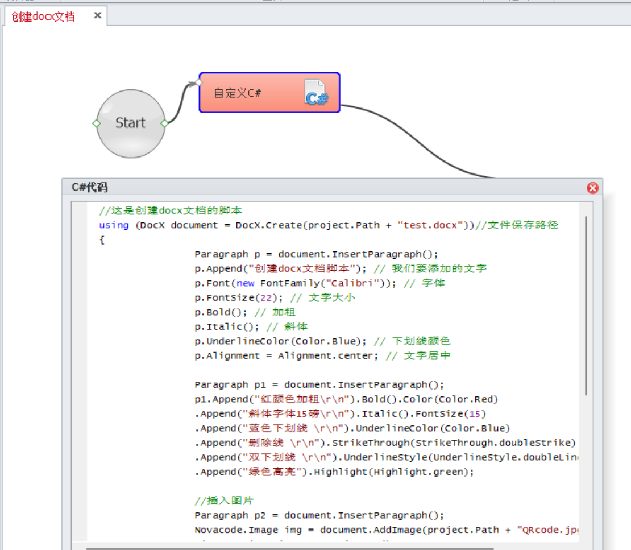The width and height of the screenshot is (631, 550).
Task: Click the "test.docx" string literal
Action: tap(430, 225)
